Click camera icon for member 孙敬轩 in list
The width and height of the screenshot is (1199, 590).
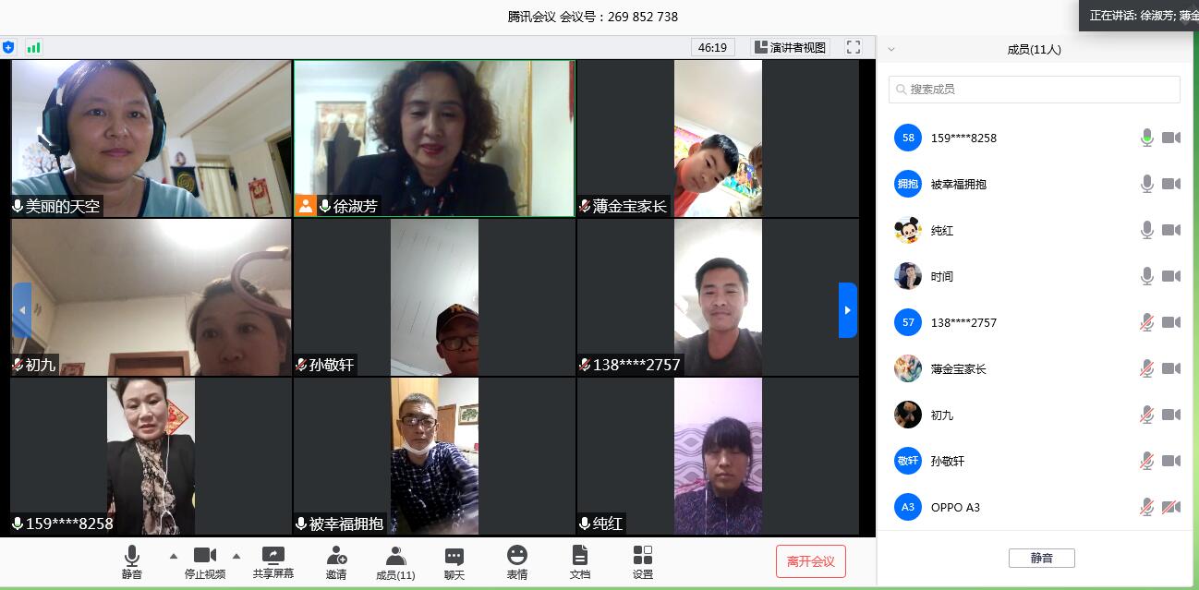pyautogui.click(x=1171, y=461)
